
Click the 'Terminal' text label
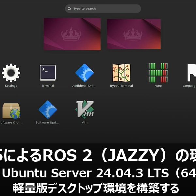[x=48, y=86]
